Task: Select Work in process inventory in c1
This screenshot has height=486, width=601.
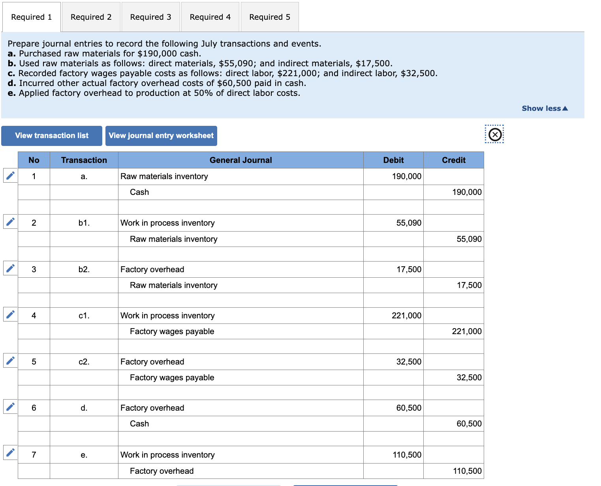Action: pyautogui.click(x=241, y=316)
